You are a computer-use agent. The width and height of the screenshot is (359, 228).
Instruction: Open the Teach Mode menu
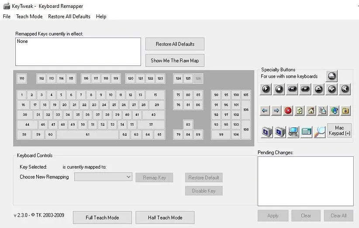(x=29, y=17)
